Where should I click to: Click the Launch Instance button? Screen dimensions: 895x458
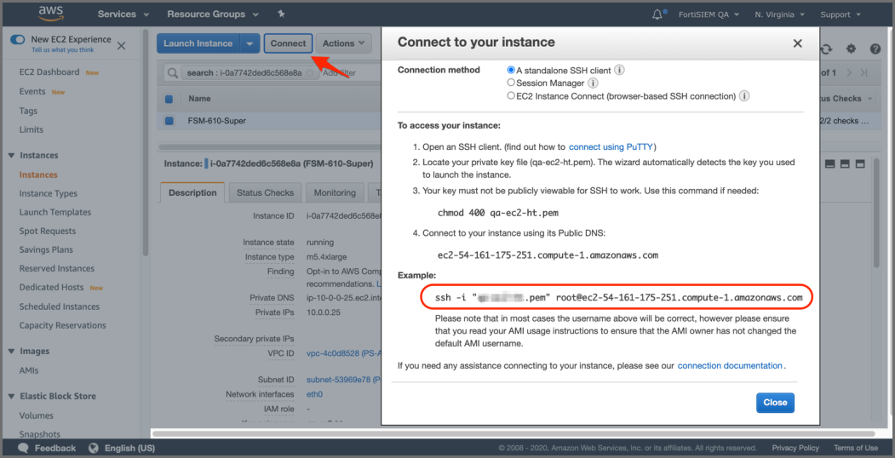coord(198,43)
